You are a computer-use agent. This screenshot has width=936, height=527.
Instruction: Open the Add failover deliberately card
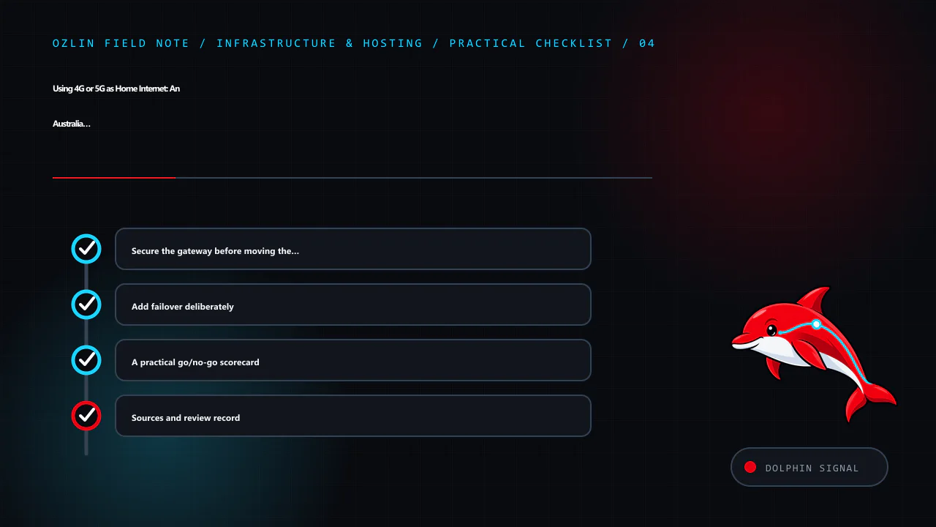pos(353,304)
